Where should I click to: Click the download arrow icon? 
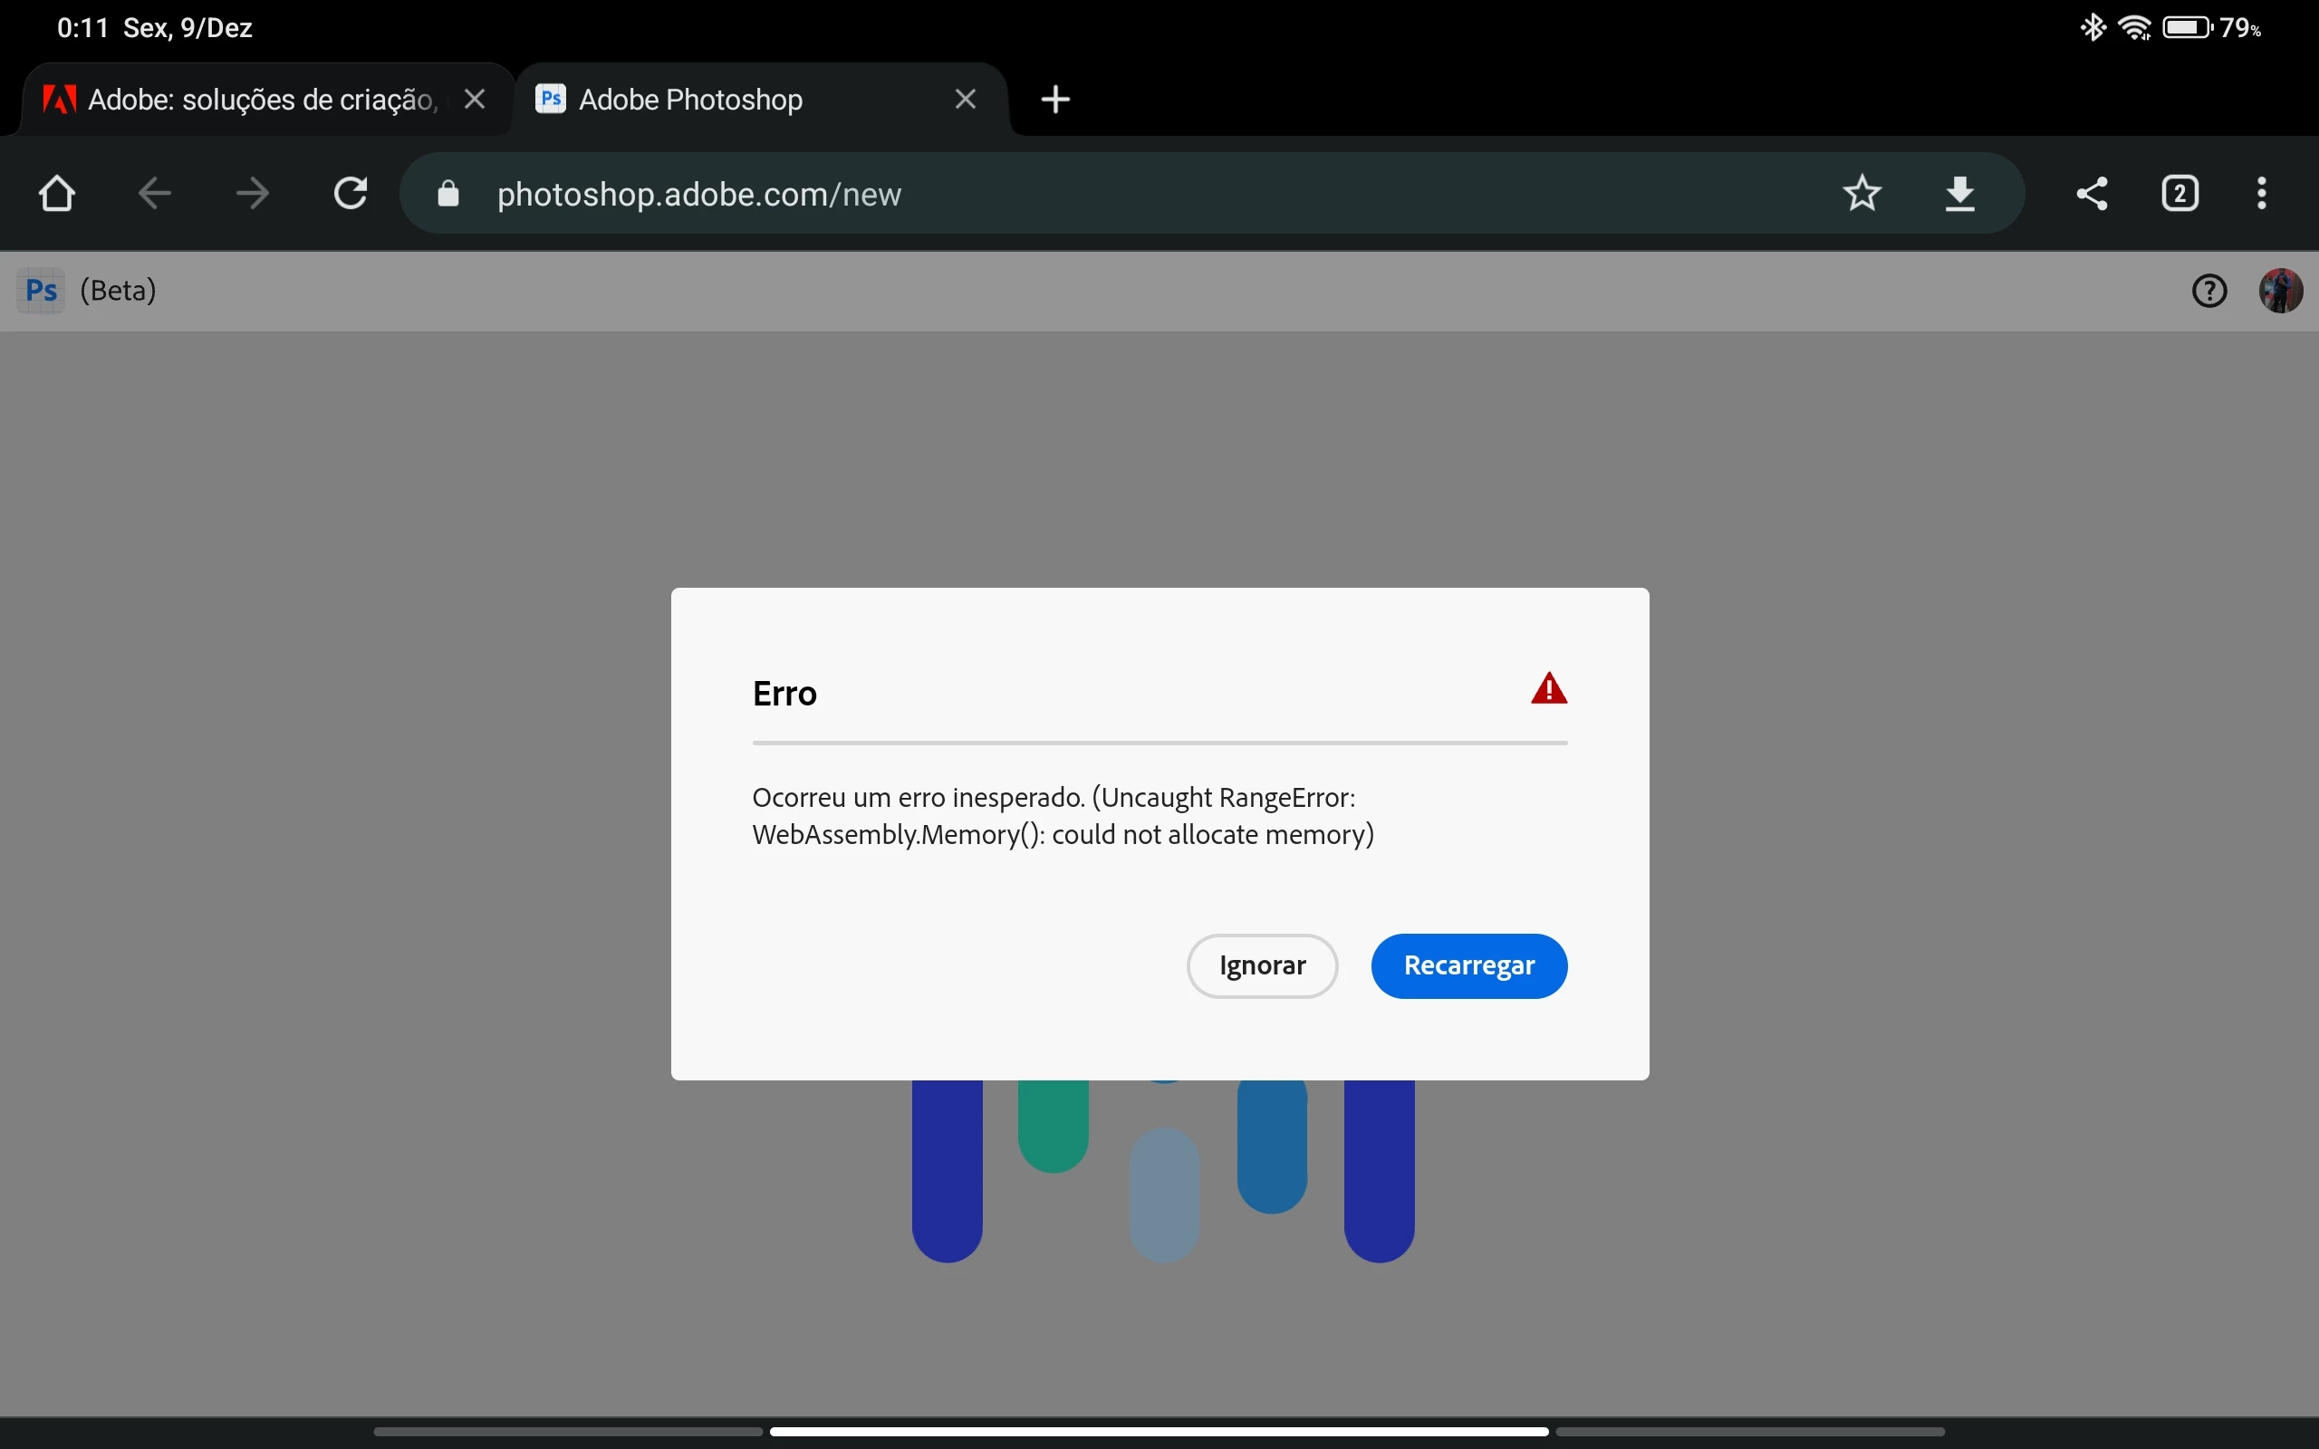pyautogui.click(x=1959, y=194)
